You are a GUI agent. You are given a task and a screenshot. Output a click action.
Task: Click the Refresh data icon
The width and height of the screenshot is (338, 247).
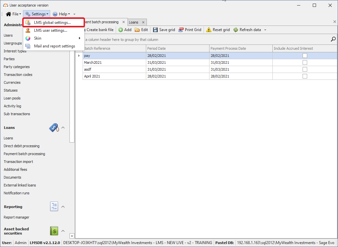(236, 30)
